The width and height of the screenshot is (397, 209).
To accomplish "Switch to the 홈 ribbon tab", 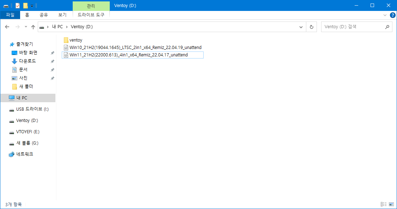I will (x=27, y=15).
